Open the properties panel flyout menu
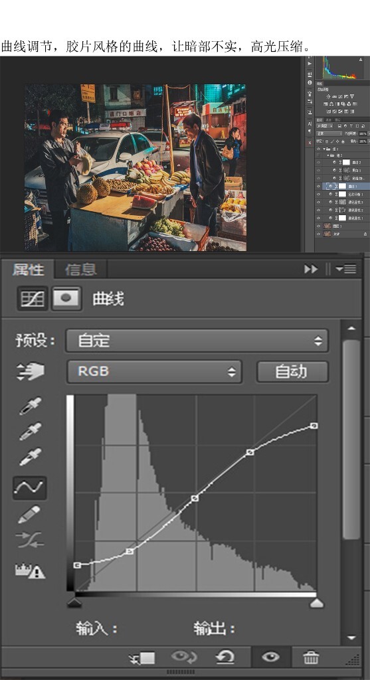The height and width of the screenshot is (680, 370). pos(346,270)
